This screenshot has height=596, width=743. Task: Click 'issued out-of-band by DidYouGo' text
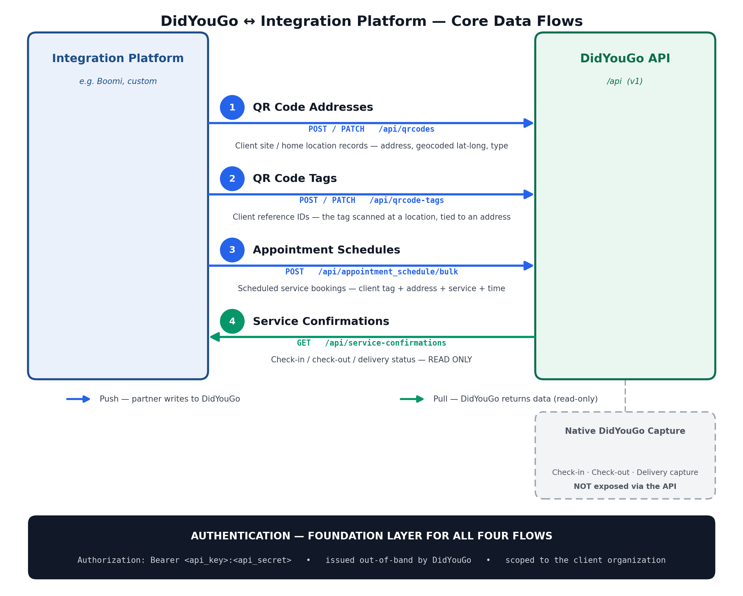pyautogui.click(x=398, y=560)
